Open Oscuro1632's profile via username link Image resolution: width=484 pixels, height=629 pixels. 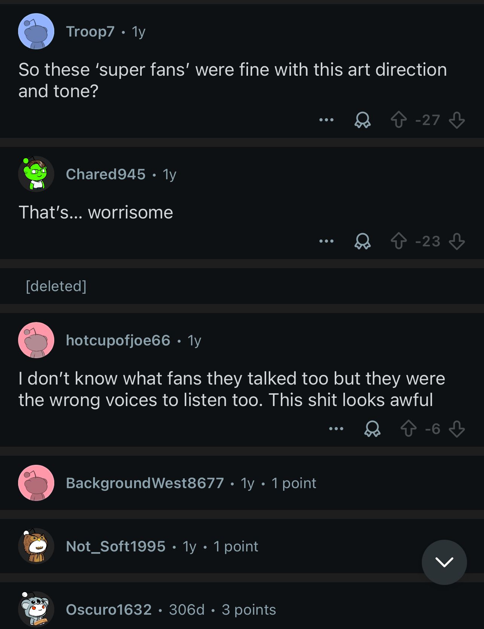click(x=108, y=610)
